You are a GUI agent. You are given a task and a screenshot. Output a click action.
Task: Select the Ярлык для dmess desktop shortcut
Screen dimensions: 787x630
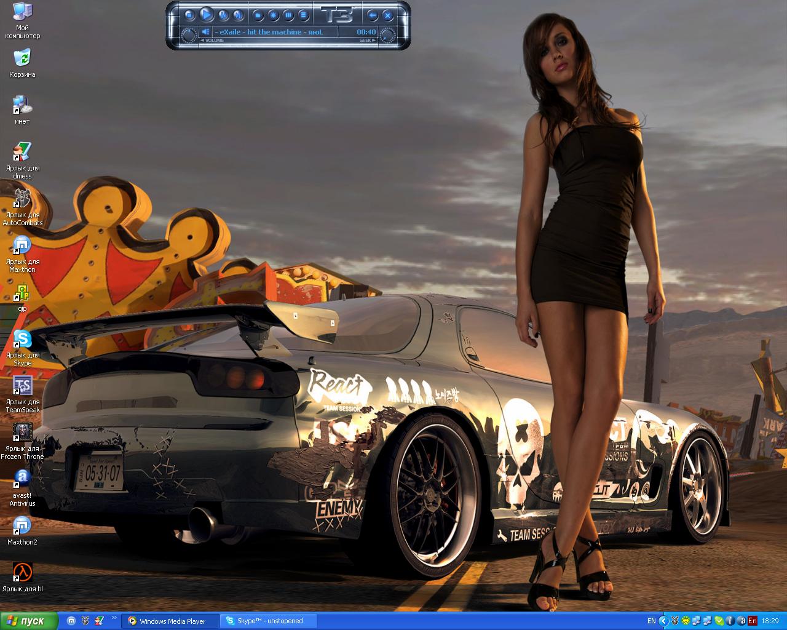tap(22, 161)
